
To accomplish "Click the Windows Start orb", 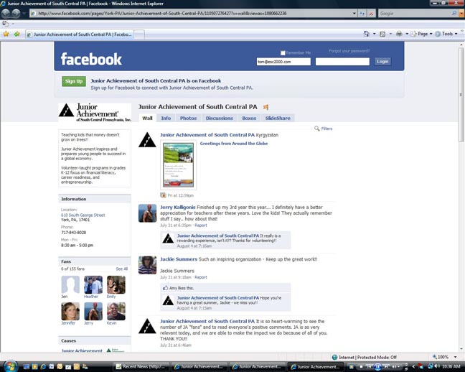I will (x=11, y=366).
